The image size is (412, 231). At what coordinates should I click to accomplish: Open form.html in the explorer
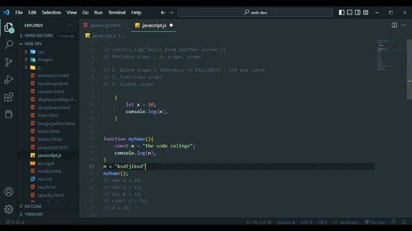(x=48, y=116)
